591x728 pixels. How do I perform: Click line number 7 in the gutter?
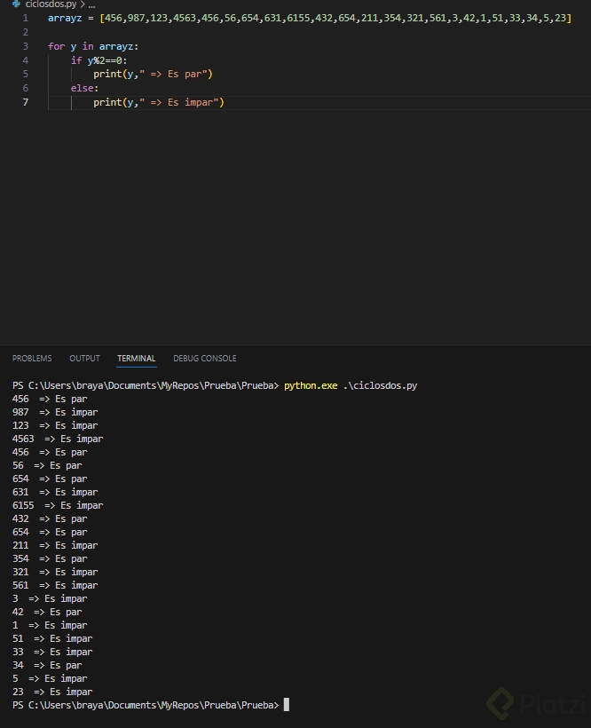click(26, 102)
